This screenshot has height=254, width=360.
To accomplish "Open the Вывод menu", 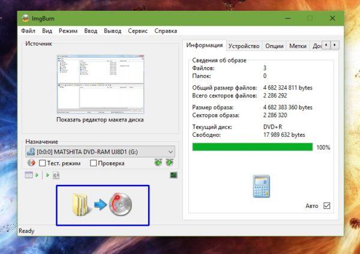I will point(113,31).
